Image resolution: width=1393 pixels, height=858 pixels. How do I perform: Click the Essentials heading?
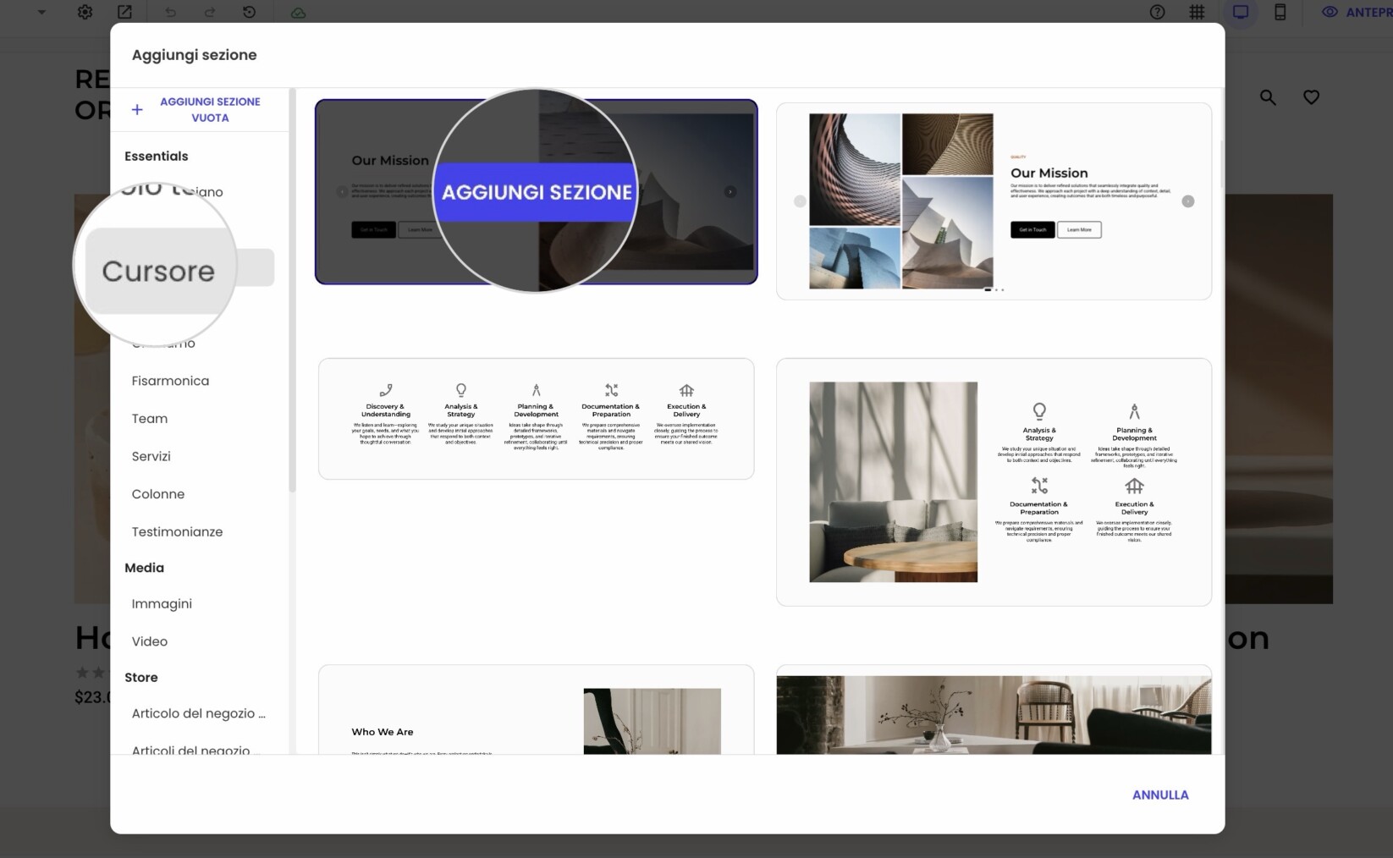tap(157, 156)
